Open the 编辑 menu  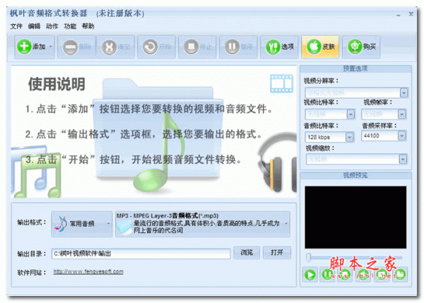(x=35, y=26)
